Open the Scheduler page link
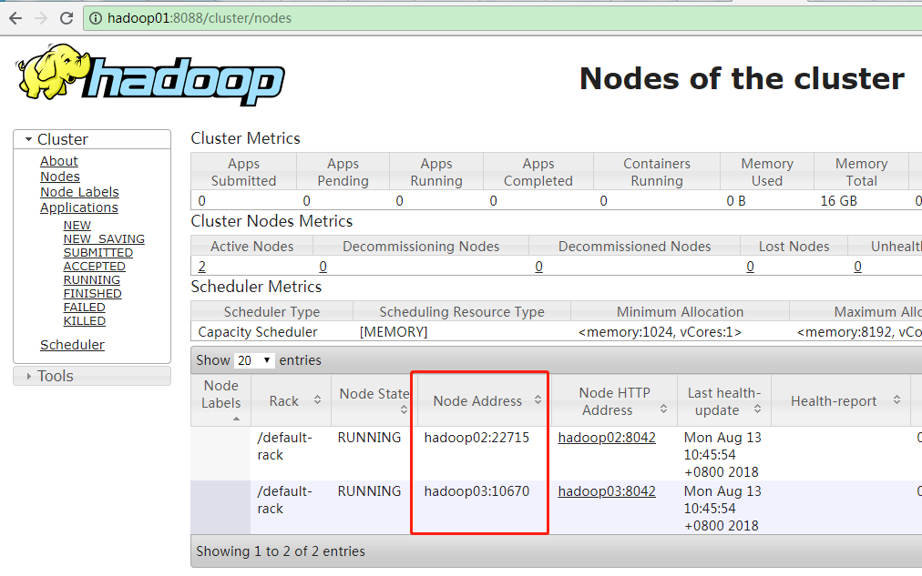The height and width of the screenshot is (576, 922). [x=72, y=345]
